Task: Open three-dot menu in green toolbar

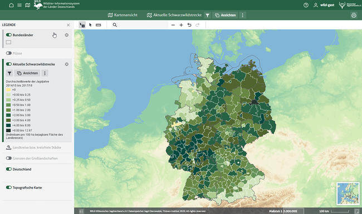Action: pyautogui.click(x=242, y=15)
